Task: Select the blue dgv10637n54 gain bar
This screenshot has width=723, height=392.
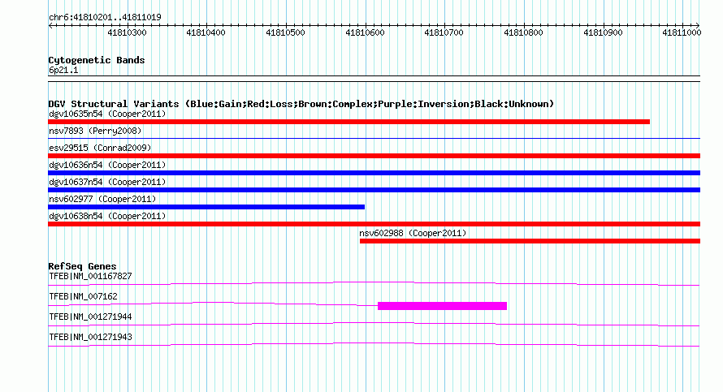Action: pos(374,190)
